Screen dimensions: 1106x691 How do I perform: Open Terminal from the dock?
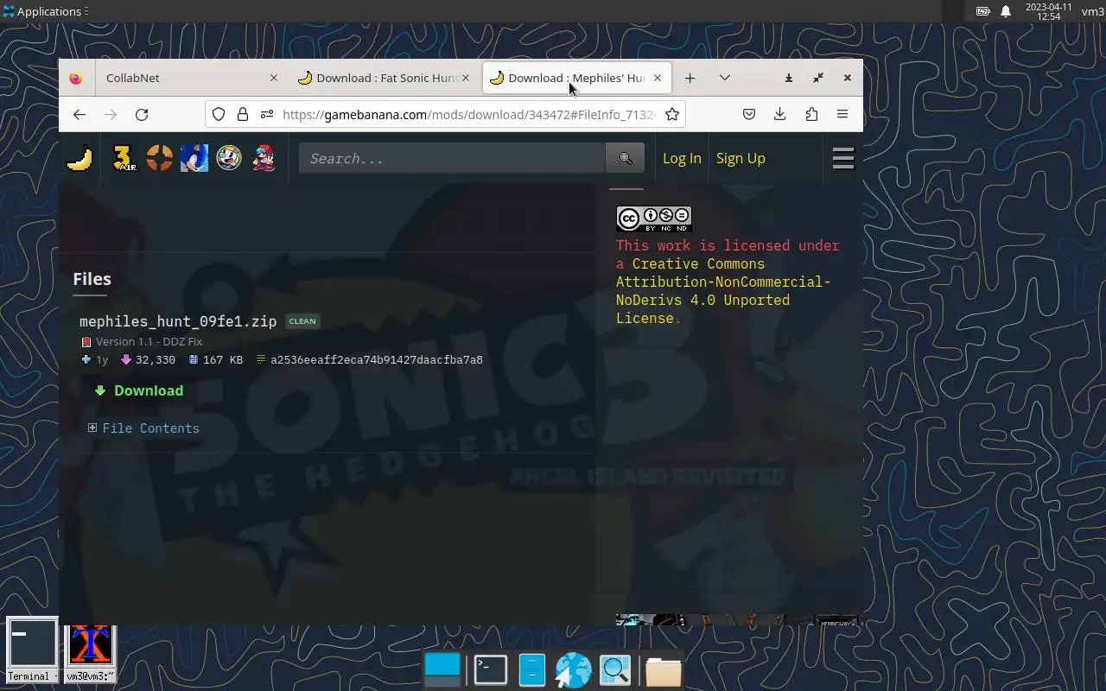(490, 670)
